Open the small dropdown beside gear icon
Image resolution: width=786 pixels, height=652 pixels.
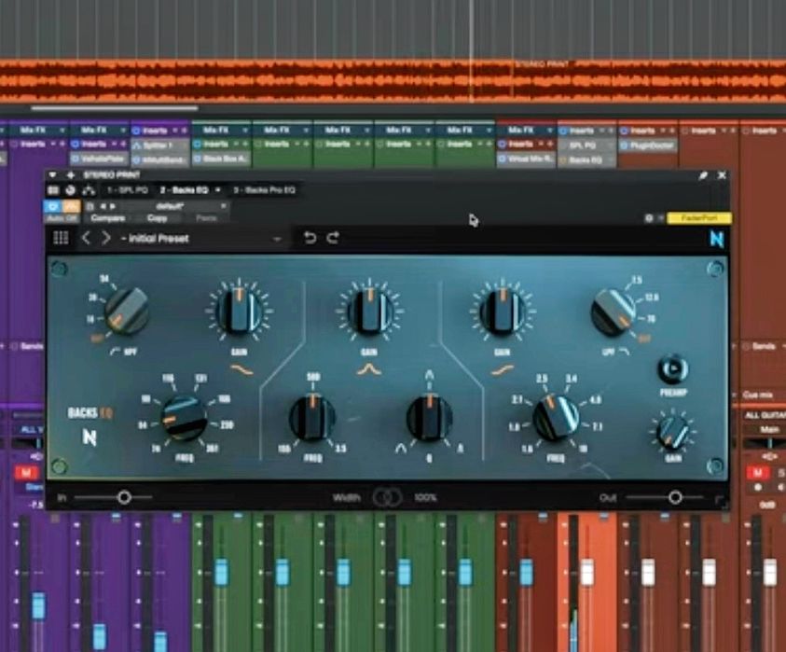tap(661, 218)
